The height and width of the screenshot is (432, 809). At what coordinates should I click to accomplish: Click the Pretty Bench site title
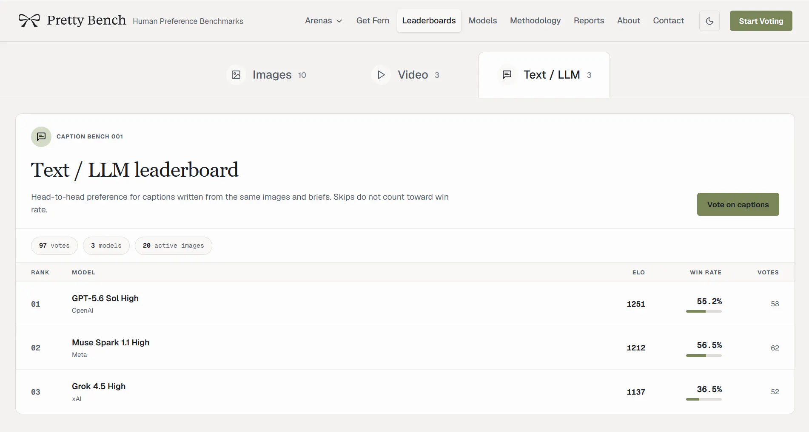point(86,20)
